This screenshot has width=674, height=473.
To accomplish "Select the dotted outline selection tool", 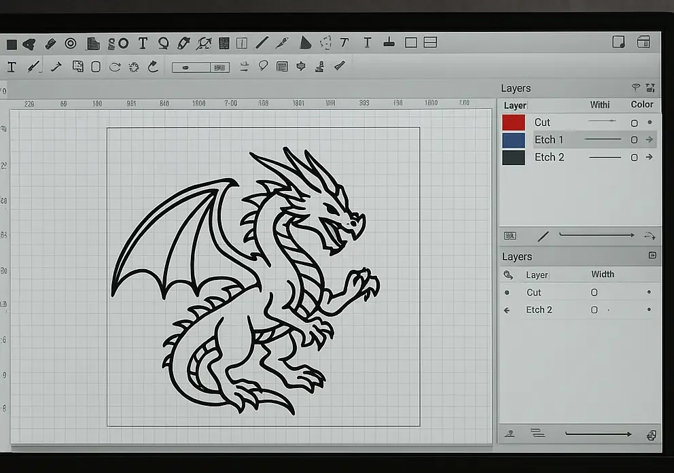I will [326, 43].
